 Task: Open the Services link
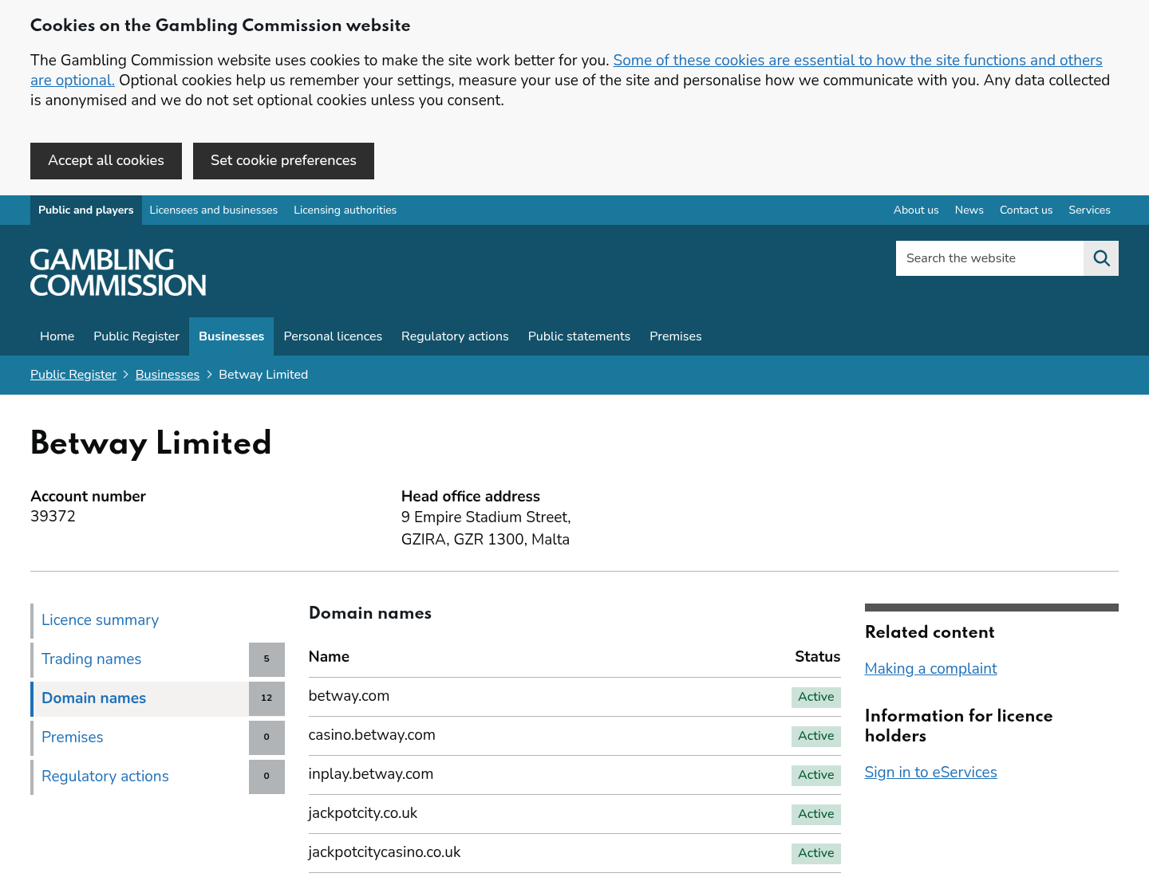1089,210
